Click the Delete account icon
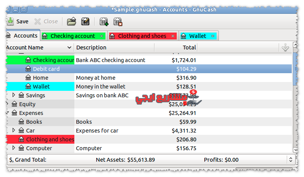This screenshot has height=177, width=304. pos(118,21)
